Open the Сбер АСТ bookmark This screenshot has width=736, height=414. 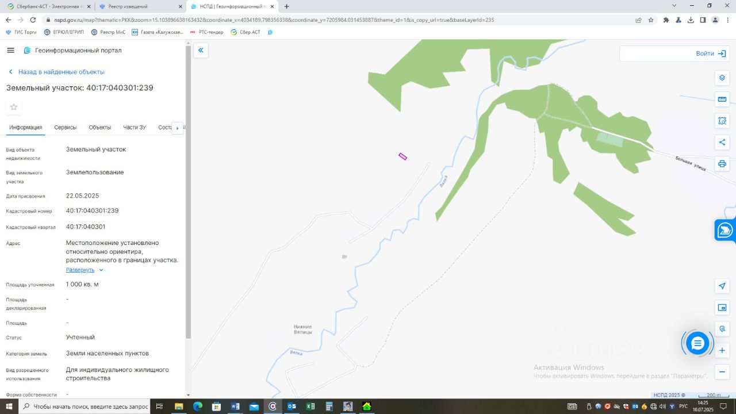246,32
